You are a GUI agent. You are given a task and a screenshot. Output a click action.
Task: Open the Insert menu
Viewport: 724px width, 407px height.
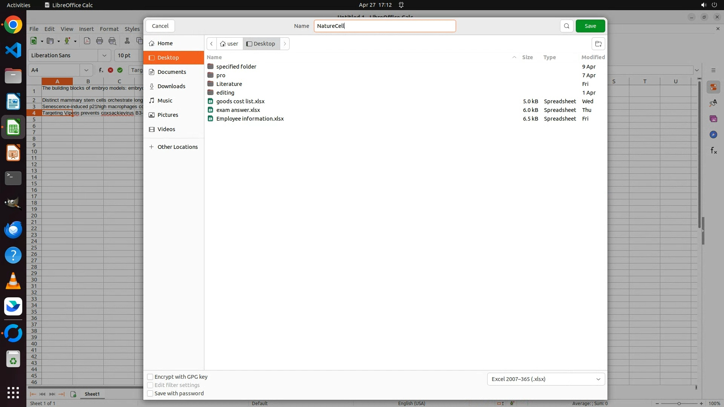(x=86, y=29)
